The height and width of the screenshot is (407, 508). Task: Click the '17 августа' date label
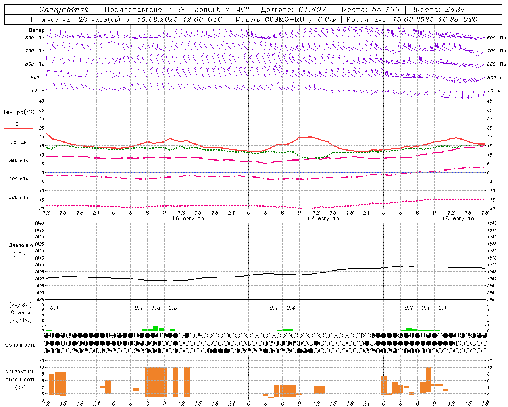pos(323,219)
